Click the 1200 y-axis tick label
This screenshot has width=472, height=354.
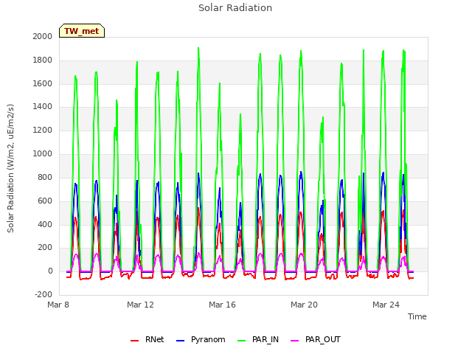(43, 131)
